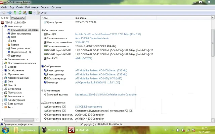The image size is (215, 134).
Task: Open the Отчёт menu in menu bar
Action: [19, 7]
